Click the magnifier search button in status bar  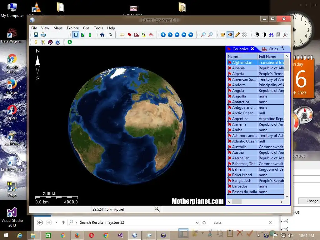point(157,209)
